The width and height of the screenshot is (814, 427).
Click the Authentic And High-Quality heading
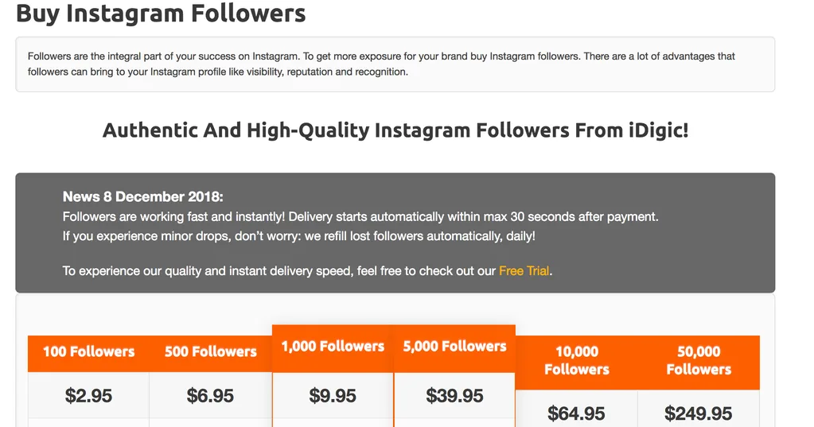pyautogui.click(x=395, y=130)
